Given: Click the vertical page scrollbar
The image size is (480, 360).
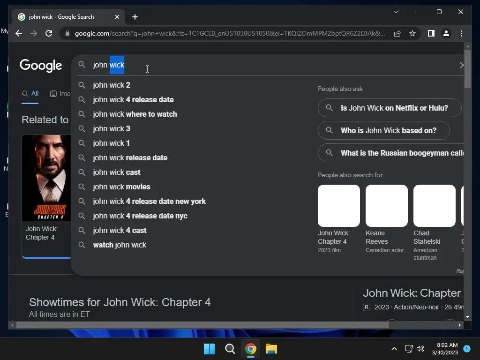Looking at the screenshot, I should tap(467, 69).
